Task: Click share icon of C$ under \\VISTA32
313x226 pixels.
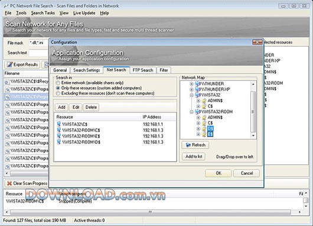Action: [204, 107]
